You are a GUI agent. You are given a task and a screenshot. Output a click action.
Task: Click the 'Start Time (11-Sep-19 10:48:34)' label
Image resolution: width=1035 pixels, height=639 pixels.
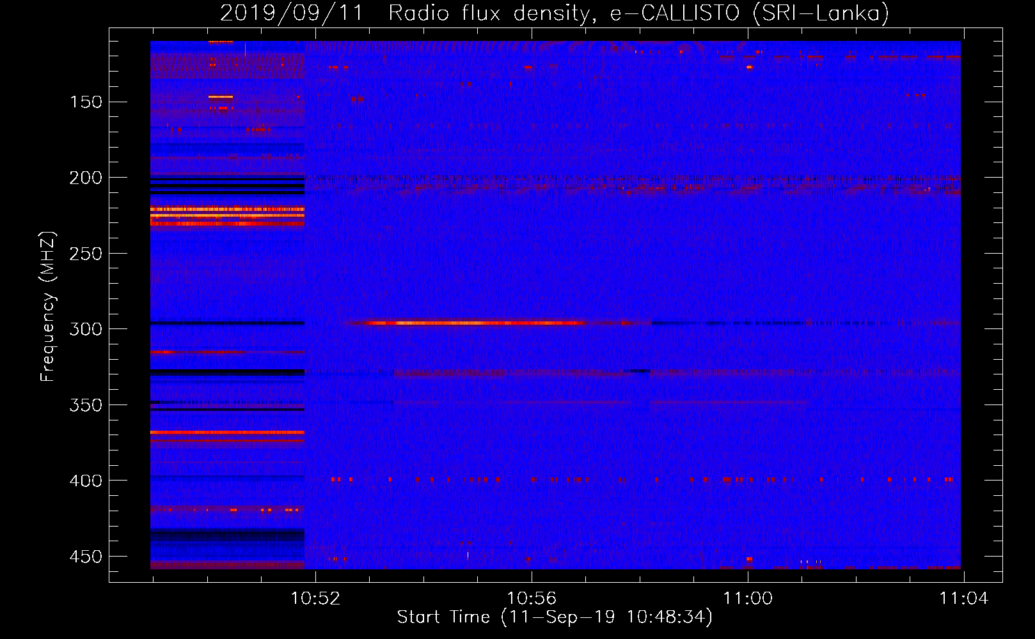pyautogui.click(x=555, y=617)
